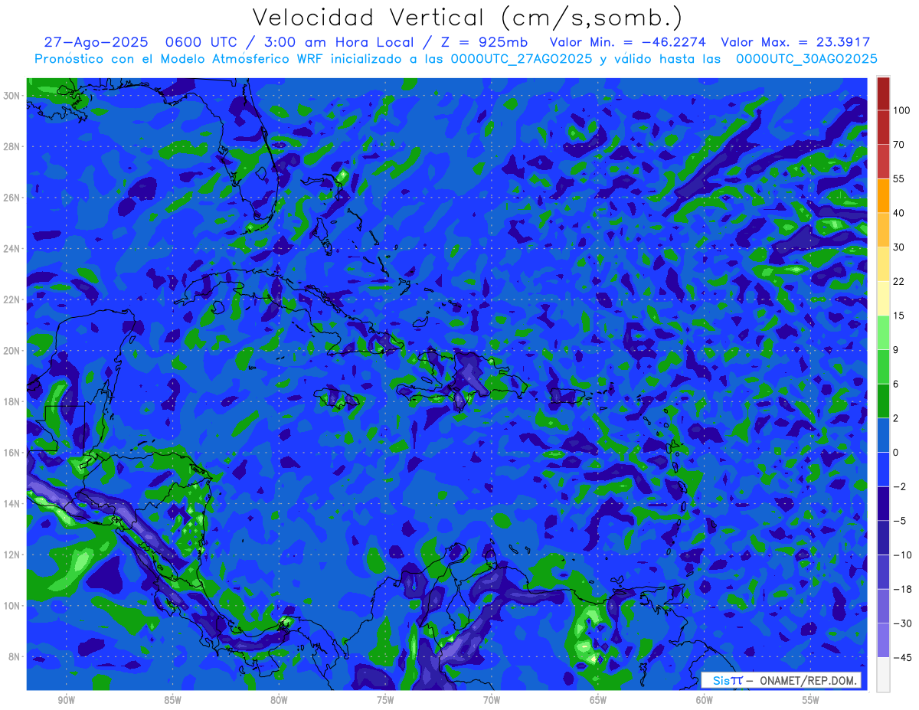Click the 80W longitude label

(x=279, y=700)
